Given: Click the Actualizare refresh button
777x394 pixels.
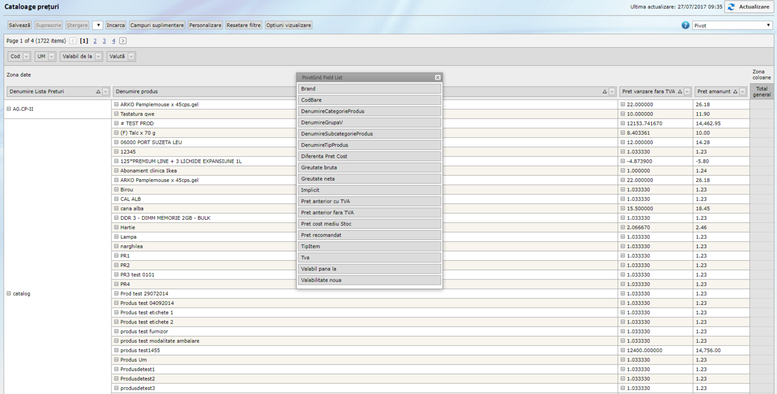Looking at the screenshot, I should click(x=749, y=7).
